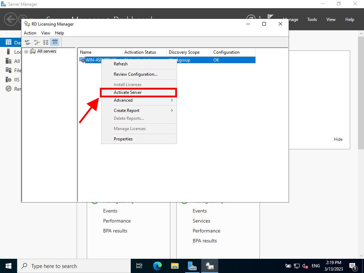
Task: Sort by Configuration column header
Action: 233,52
